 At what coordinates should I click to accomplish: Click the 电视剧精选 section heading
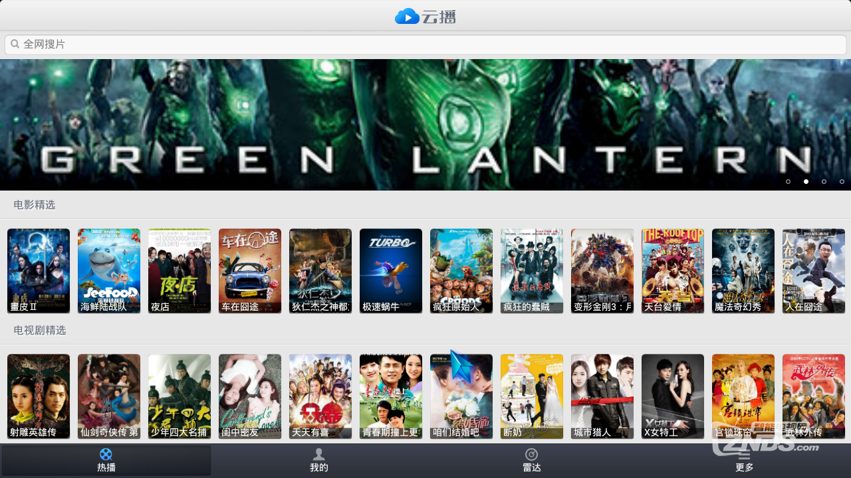pos(40,330)
